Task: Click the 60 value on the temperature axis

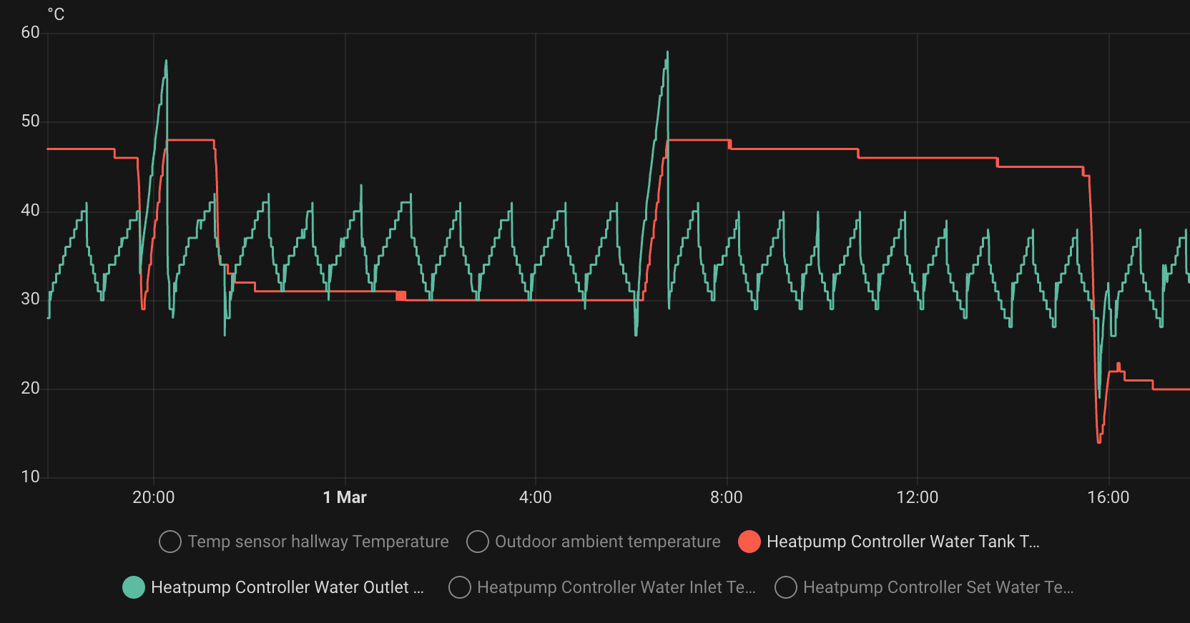Action: [x=31, y=32]
